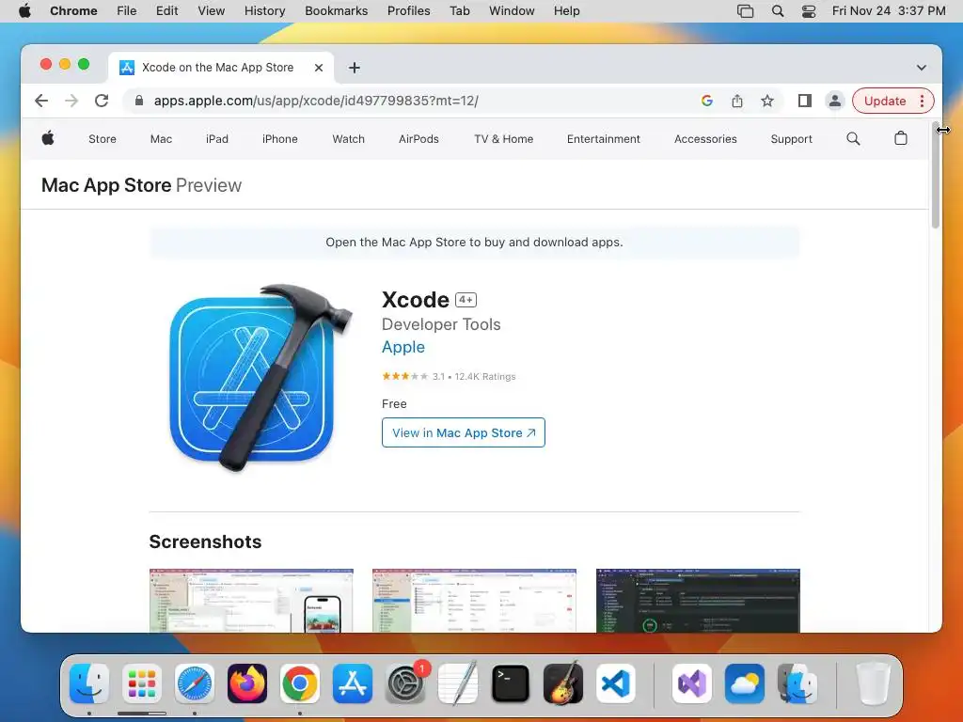Open the iPad navigation link
This screenshot has height=722, width=963.
tap(217, 139)
